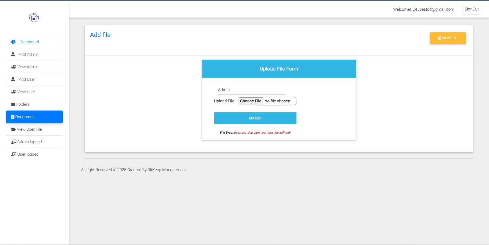
Task: Select the Folders menu item
Action: 23,104
